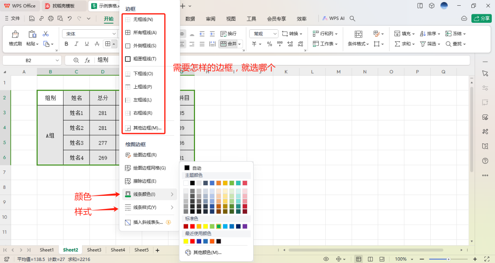The width and height of the screenshot is (495, 263).
Task: Click the search icon beside WPS AI
Action: [x=353, y=18]
